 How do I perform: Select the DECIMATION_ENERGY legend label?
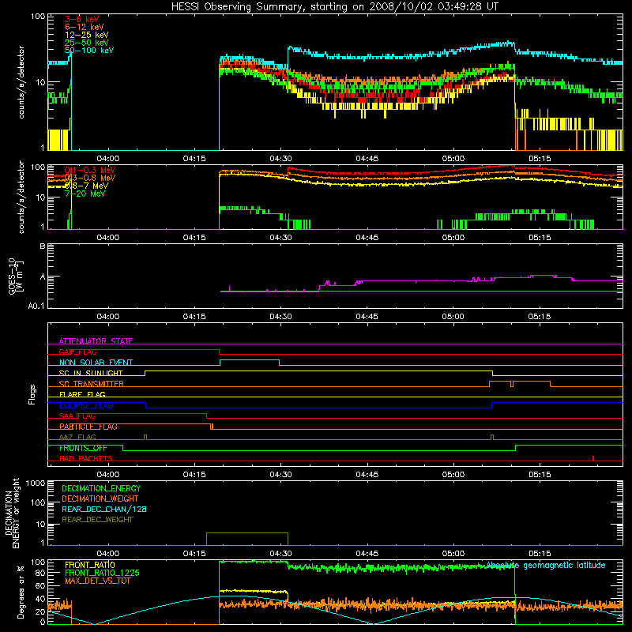[101, 488]
